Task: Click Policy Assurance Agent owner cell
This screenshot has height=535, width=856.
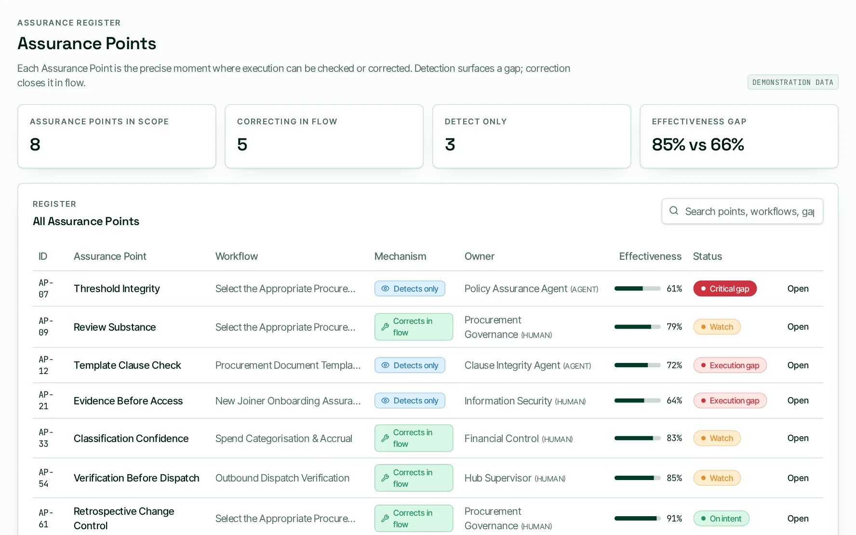Action: (532, 289)
